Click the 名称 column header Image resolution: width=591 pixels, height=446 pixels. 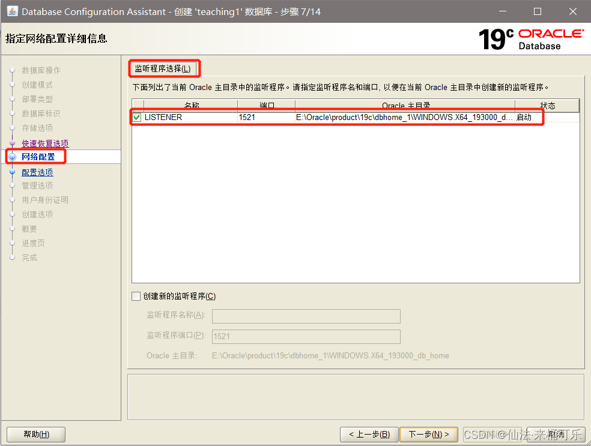pyautogui.click(x=191, y=106)
